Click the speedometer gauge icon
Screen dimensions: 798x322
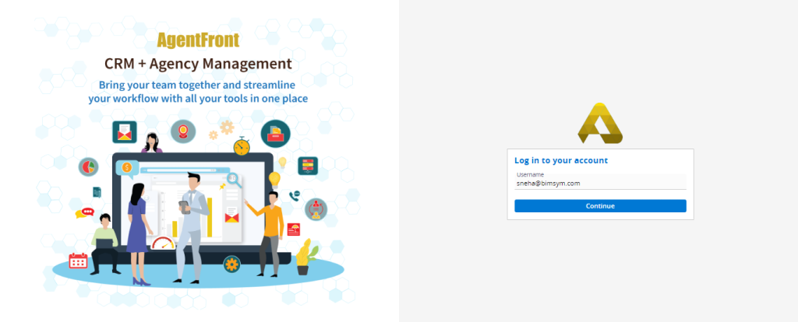(x=163, y=243)
